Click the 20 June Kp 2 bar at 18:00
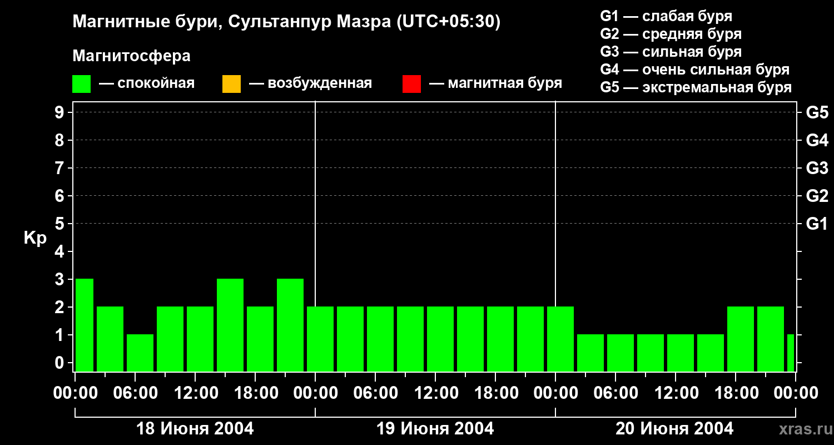This screenshot has height=445, width=834. (x=741, y=339)
